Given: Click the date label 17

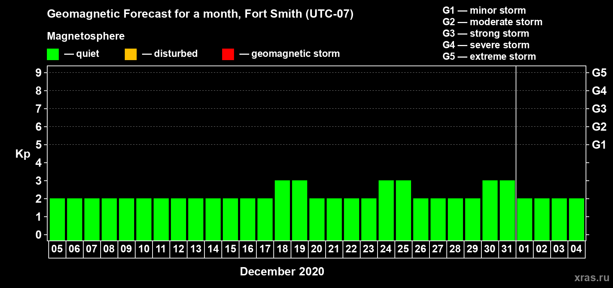Looking at the screenshot, I should (x=265, y=249).
